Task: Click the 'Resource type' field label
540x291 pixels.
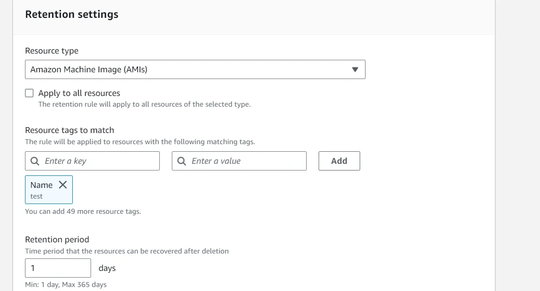Action: 52,51
